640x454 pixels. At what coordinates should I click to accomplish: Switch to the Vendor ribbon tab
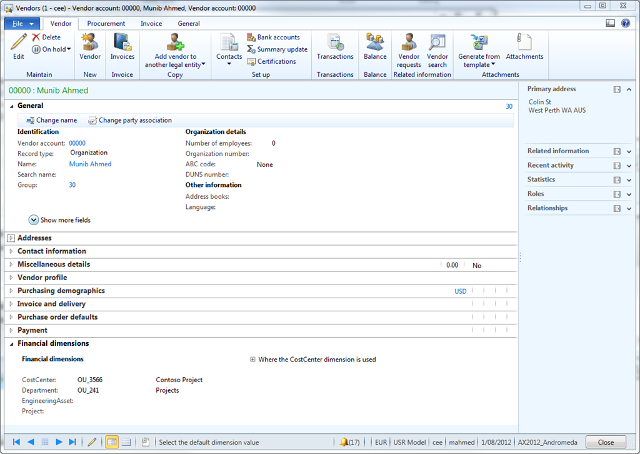point(61,24)
